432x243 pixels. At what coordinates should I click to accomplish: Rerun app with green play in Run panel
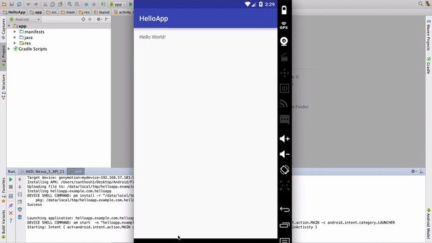(x=11, y=180)
